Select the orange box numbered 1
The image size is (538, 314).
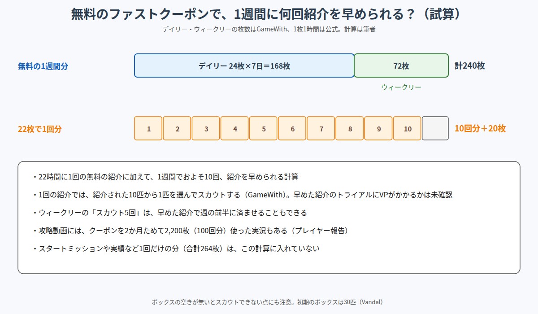pyautogui.click(x=148, y=128)
